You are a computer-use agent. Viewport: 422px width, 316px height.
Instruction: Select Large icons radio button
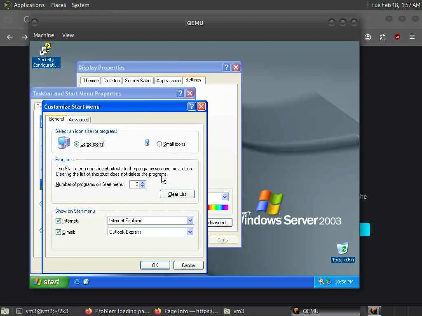click(x=76, y=144)
